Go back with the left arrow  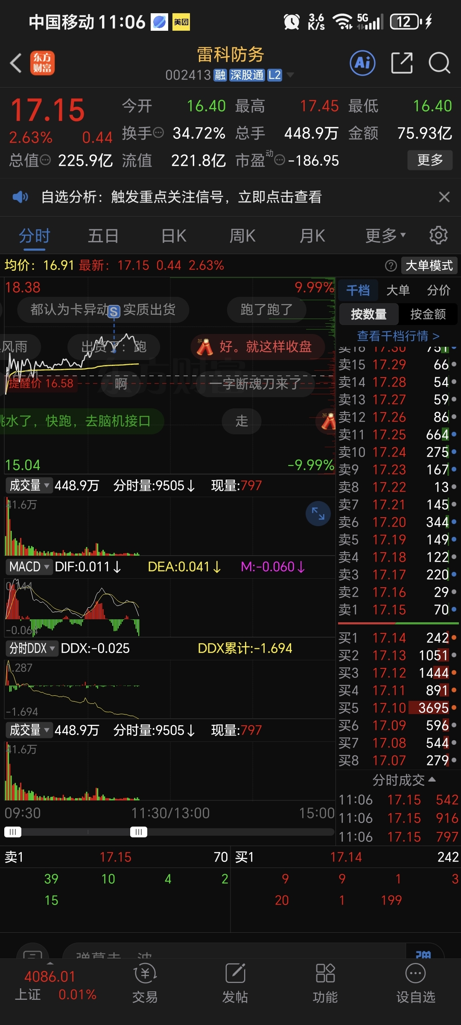pyautogui.click(x=16, y=63)
